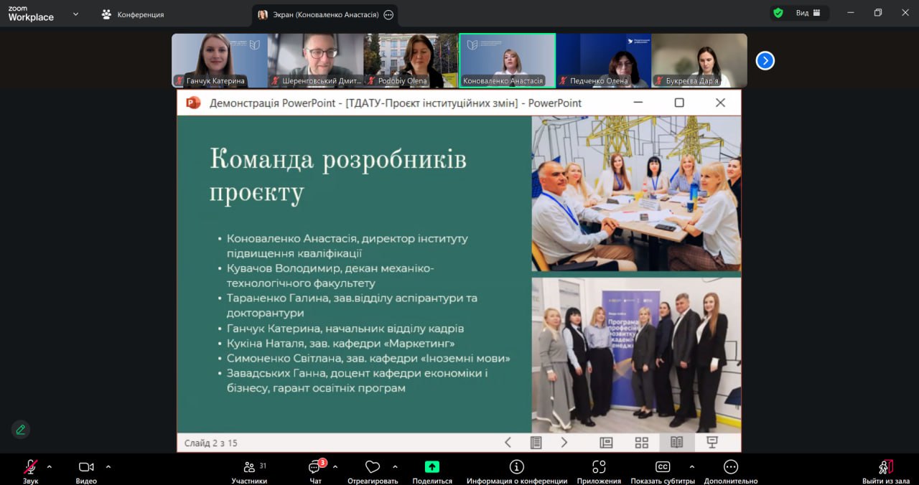Minimize the shared PowerPoint window
Screen dimensions: 919x485
(638, 103)
